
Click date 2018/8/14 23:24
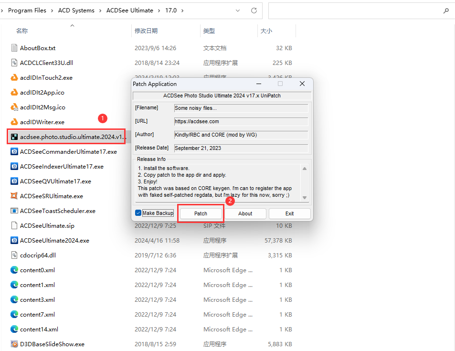(x=157, y=63)
